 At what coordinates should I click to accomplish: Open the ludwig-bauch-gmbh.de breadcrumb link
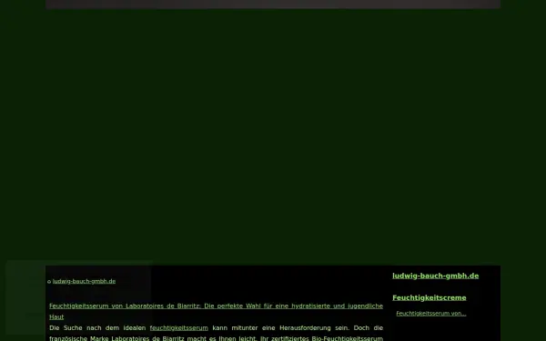(x=84, y=281)
